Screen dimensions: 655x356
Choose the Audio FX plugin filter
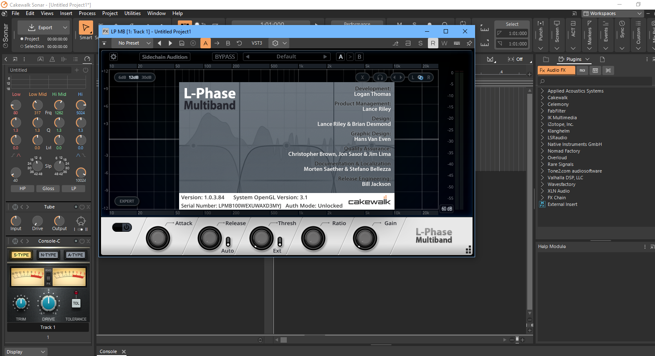pos(556,70)
